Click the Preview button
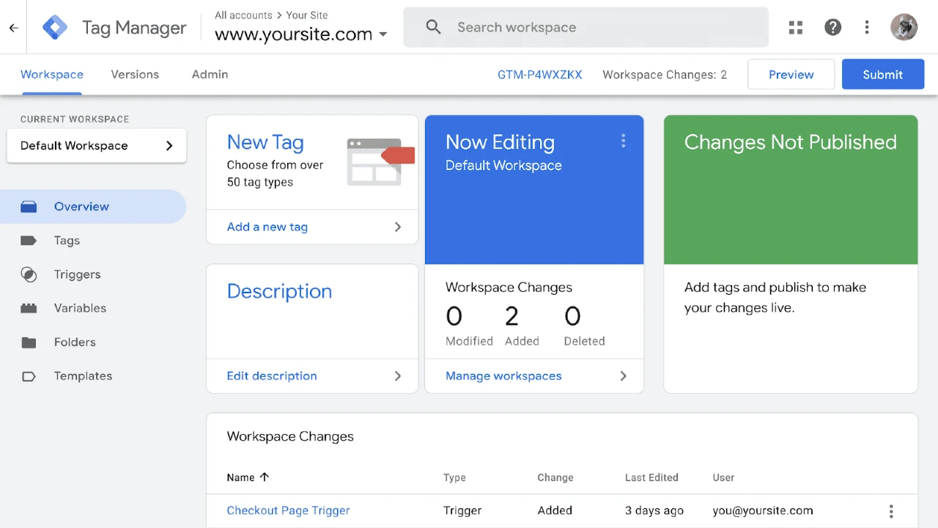The width and height of the screenshot is (938, 528). point(791,74)
